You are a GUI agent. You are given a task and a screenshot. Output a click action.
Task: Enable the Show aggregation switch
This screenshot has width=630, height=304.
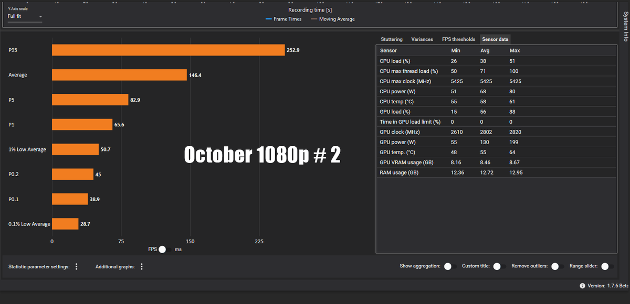450,266
